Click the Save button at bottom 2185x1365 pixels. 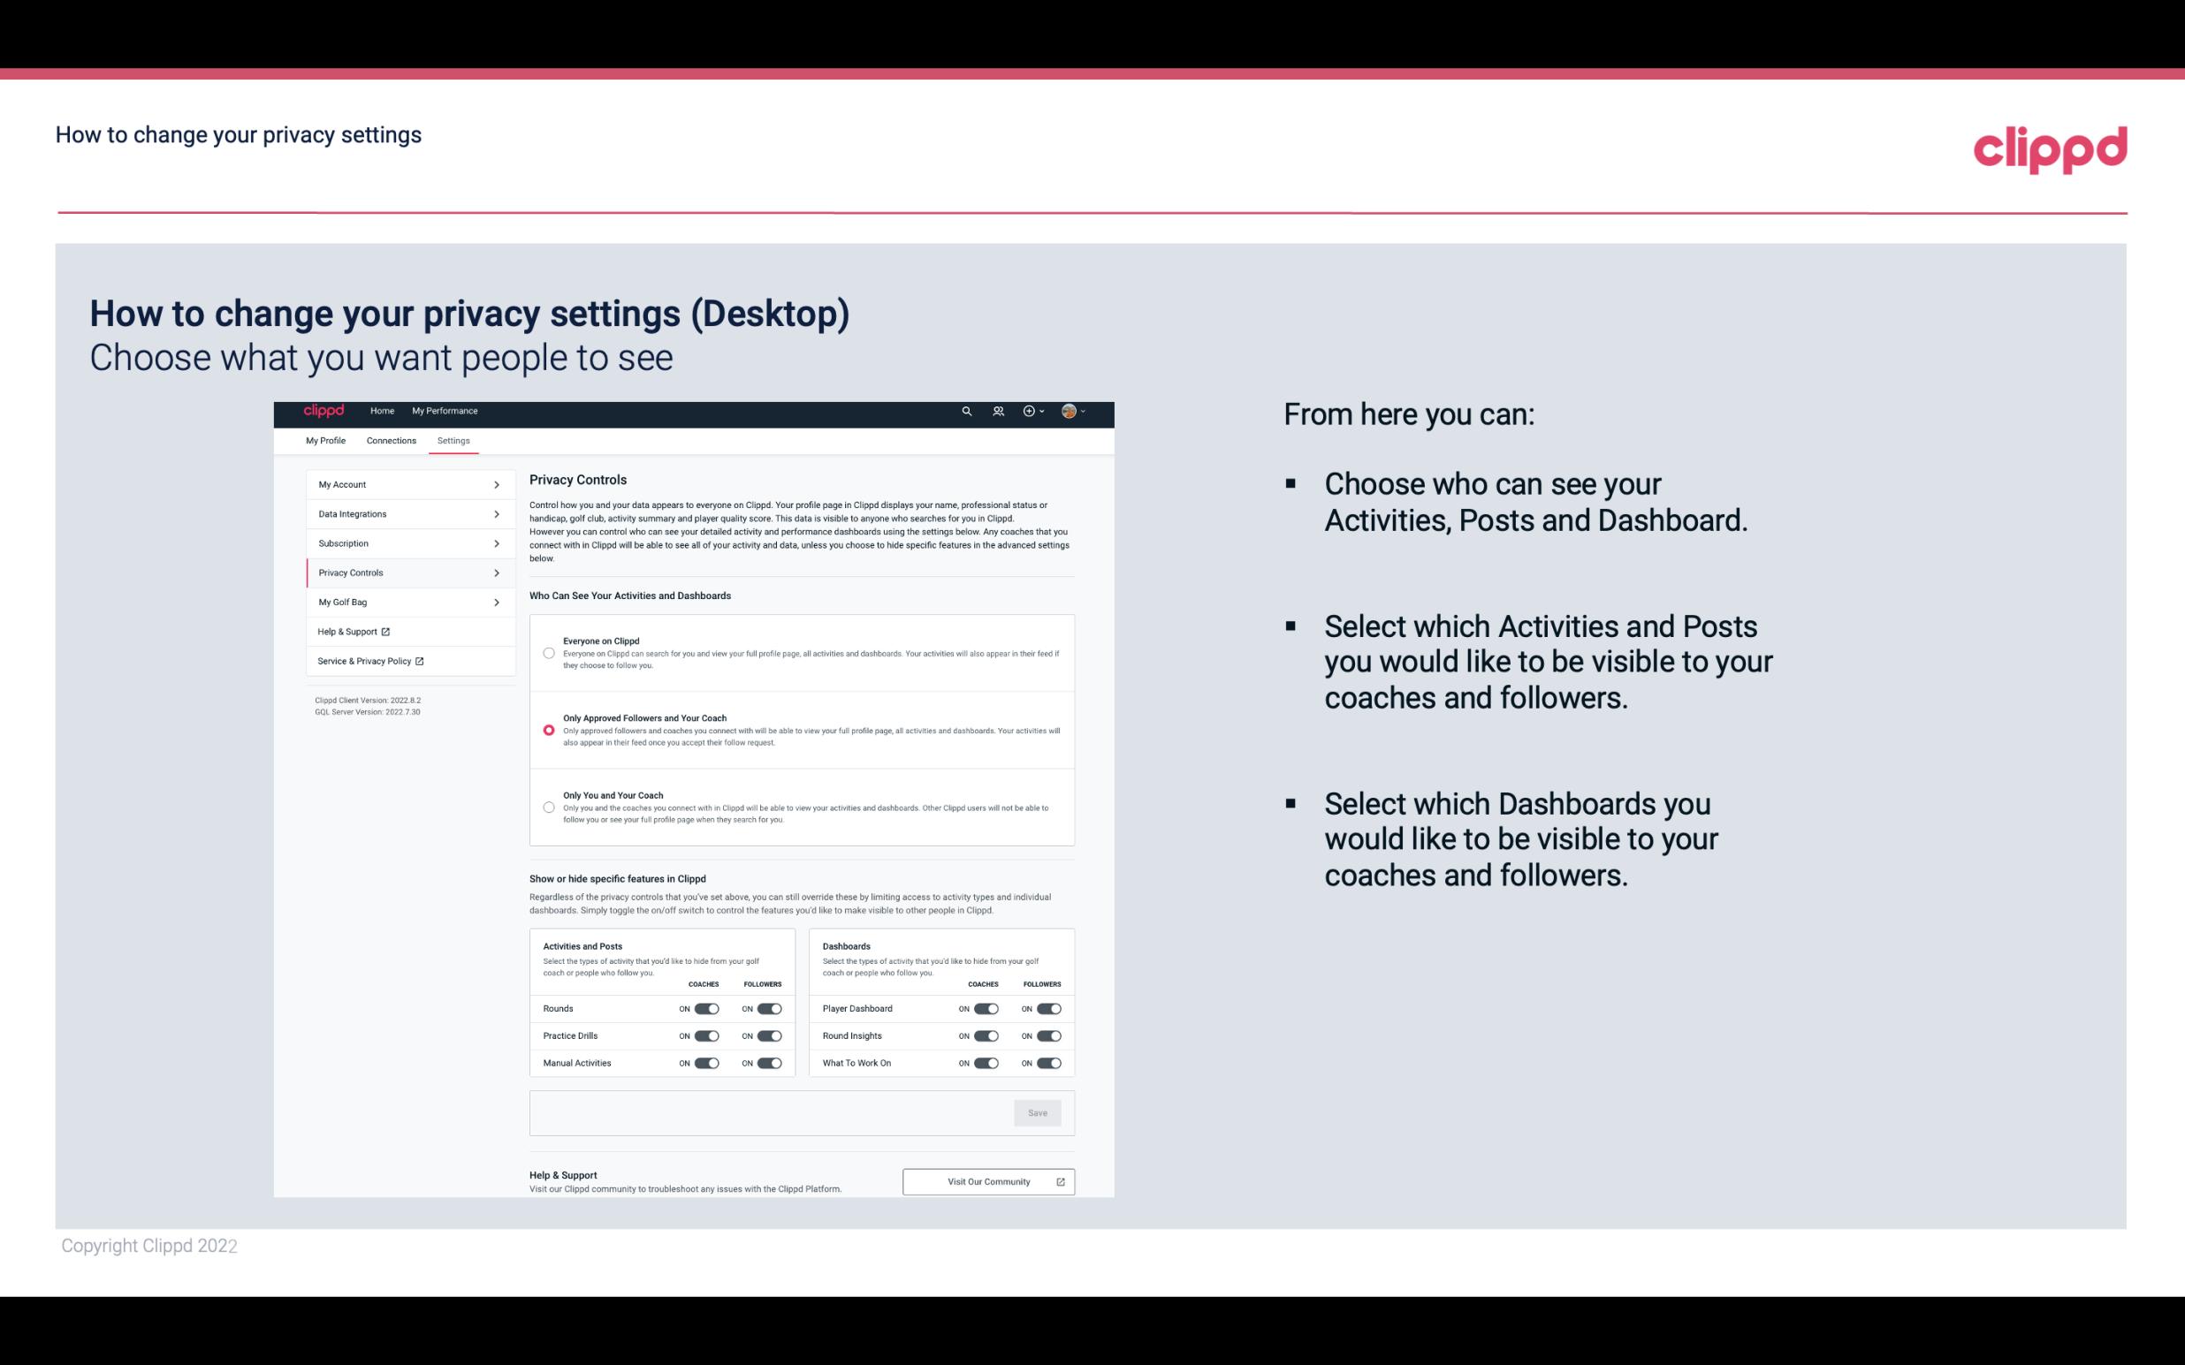[x=1039, y=1111]
